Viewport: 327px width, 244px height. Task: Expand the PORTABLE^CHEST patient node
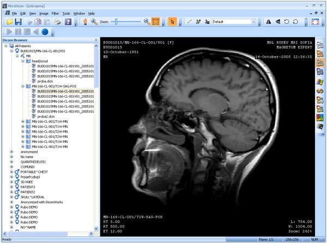click(x=11, y=172)
